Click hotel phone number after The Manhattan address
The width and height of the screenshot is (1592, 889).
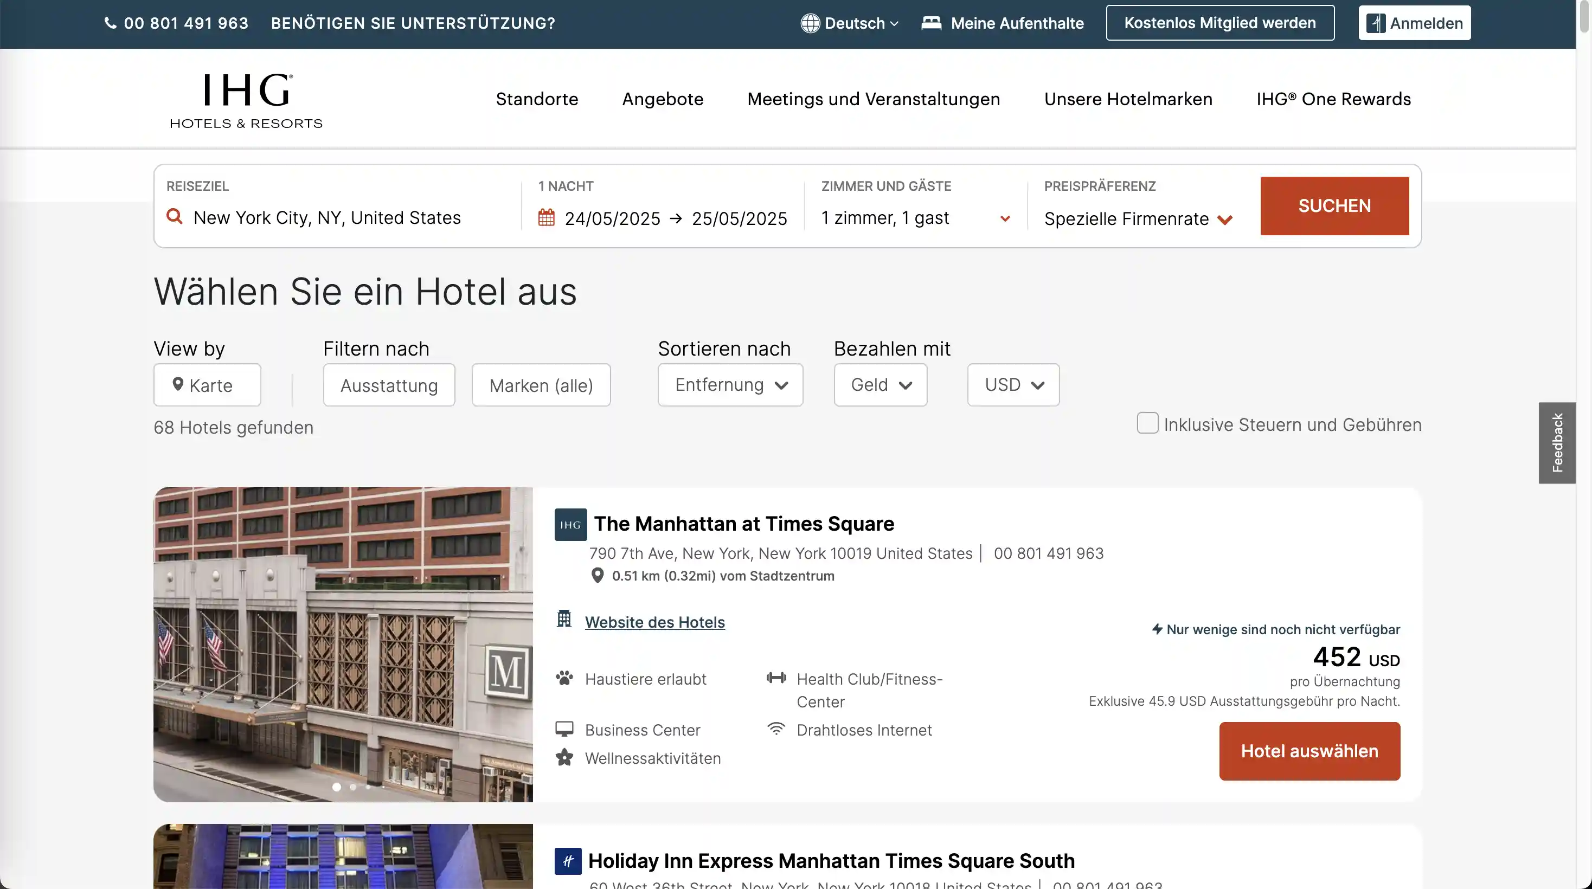point(1048,553)
